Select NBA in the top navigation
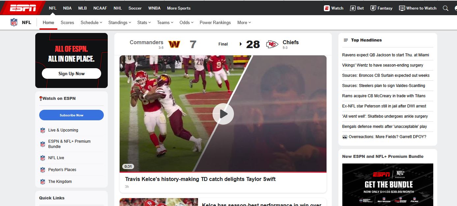 point(67,8)
